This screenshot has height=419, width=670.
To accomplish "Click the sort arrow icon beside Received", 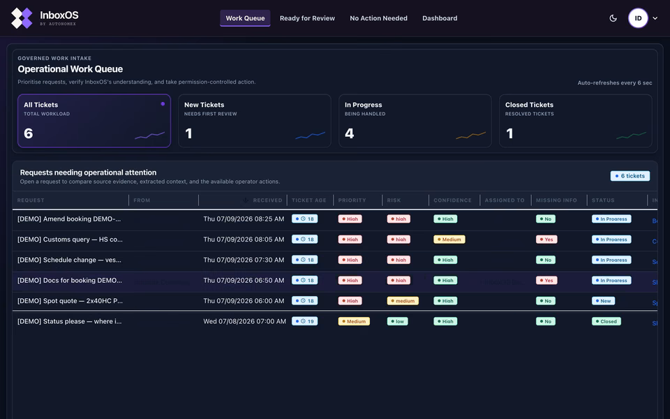I will [246, 200].
